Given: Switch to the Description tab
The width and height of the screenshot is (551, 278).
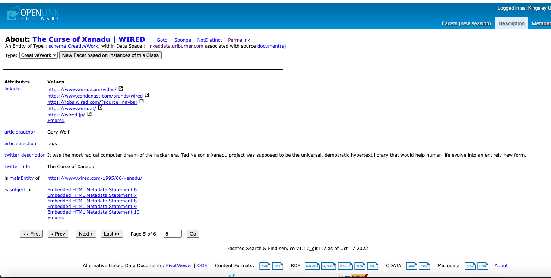Looking at the screenshot, I should point(512,23).
